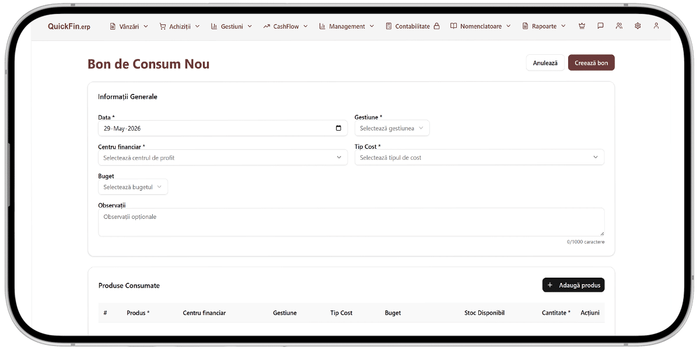Viewport: 700px width, 350px height.
Task: Click the Data date field
Action: click(223, 128)
